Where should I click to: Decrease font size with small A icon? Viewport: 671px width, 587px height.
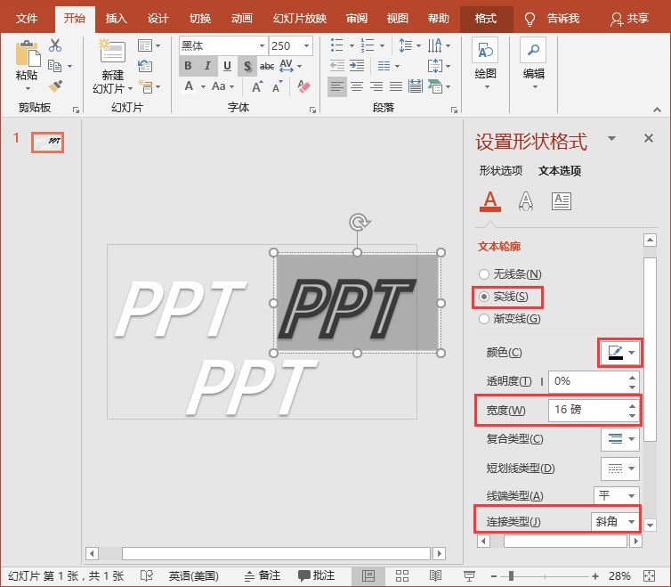pos(278,86)
